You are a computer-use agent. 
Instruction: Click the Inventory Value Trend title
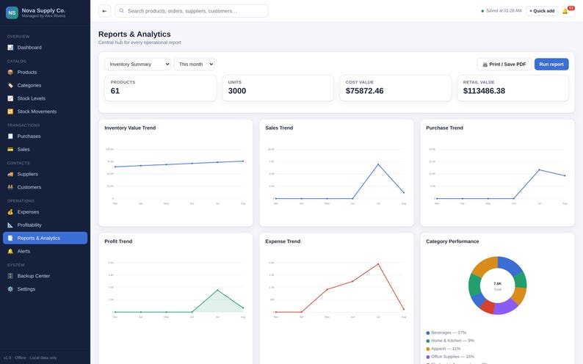130,128
